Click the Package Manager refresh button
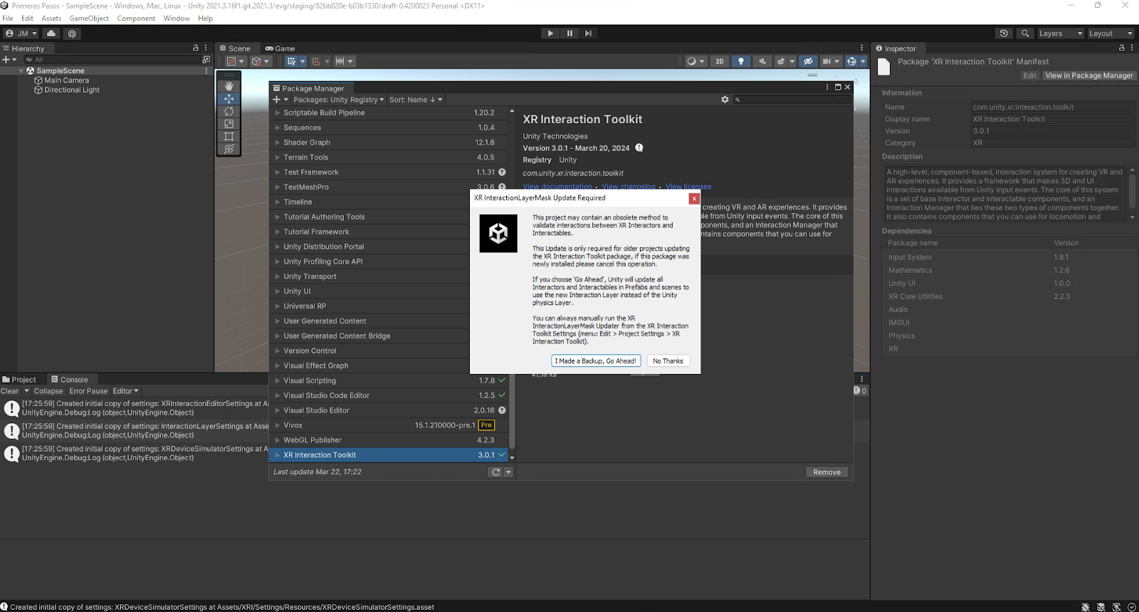1139x612 pixels. pyautogui.click(x=495, y=472)
